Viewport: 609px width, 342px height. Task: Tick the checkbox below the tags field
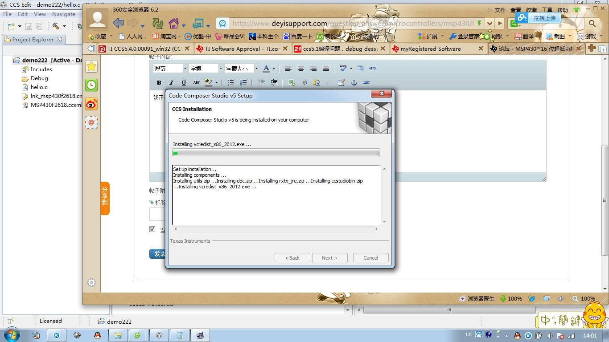[152, 229]
